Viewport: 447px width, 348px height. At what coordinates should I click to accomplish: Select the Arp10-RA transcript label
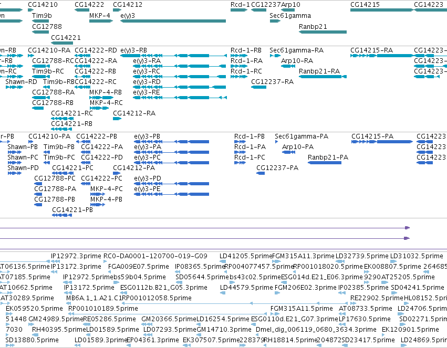pos(297,61)
